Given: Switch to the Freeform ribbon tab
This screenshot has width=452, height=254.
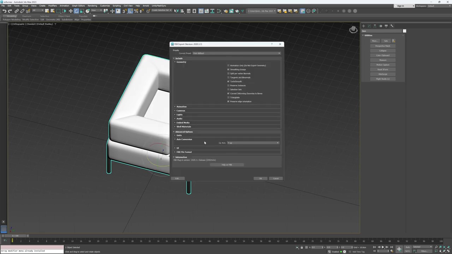Looking at the screenshot, I should point(26,16).
